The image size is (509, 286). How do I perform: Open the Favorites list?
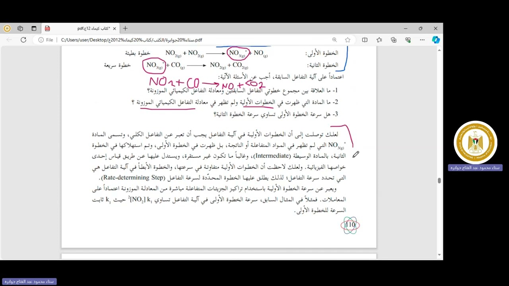379,40
